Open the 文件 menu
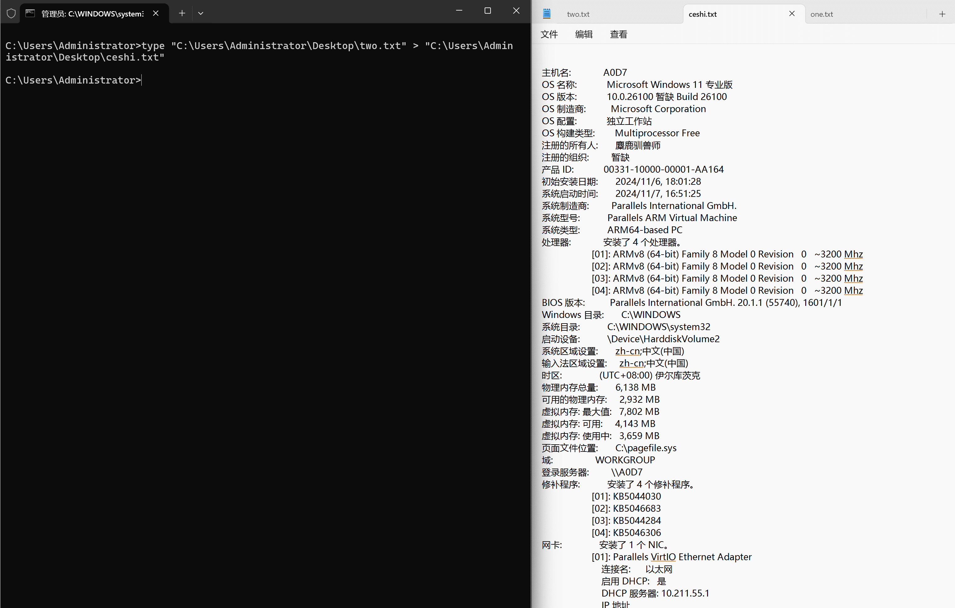Viewport: 955px width, 608px height. coord(549,34)
